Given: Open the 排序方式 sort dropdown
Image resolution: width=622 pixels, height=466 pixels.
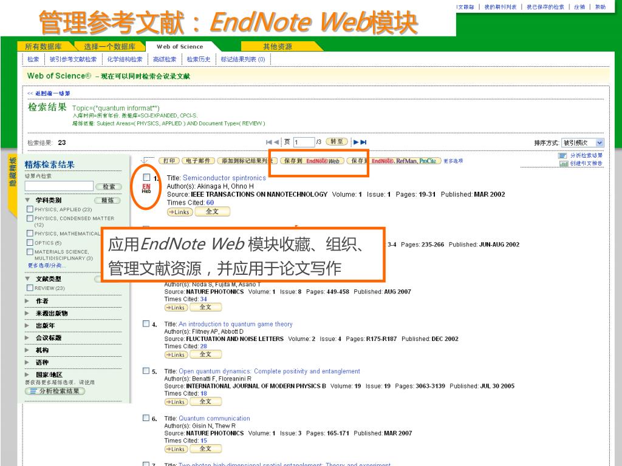Looking at the screenshot, I should click(x=583, y=143).
